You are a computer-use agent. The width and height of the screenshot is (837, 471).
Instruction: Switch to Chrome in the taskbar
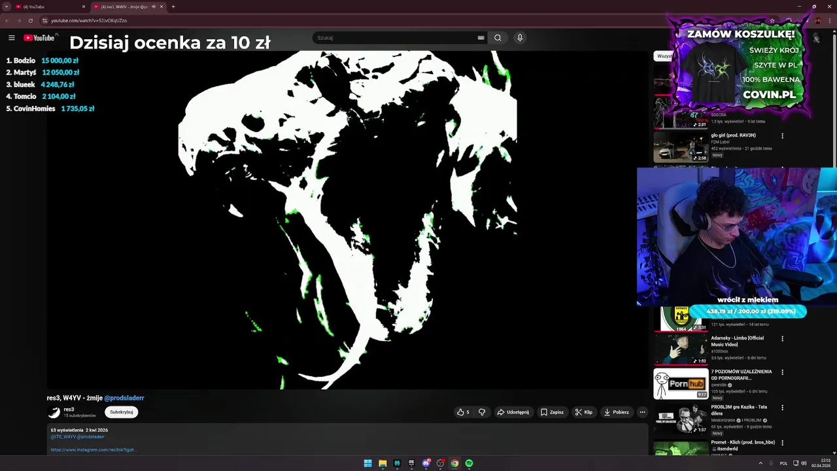(x=454, y=463)
